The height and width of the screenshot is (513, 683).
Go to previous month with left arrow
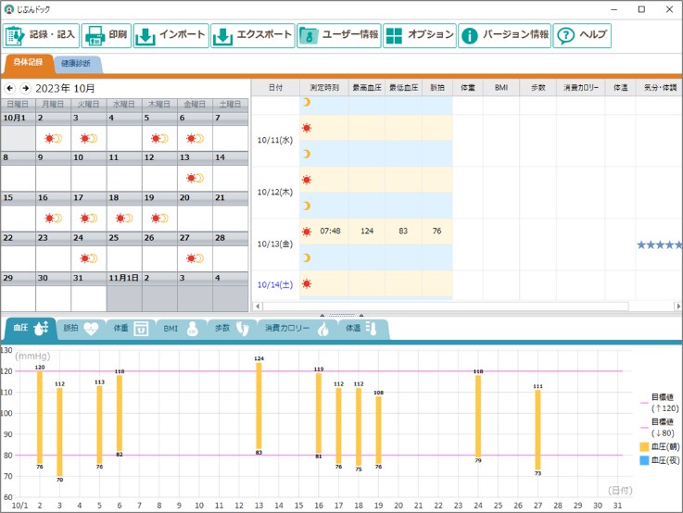coord(10,88)
